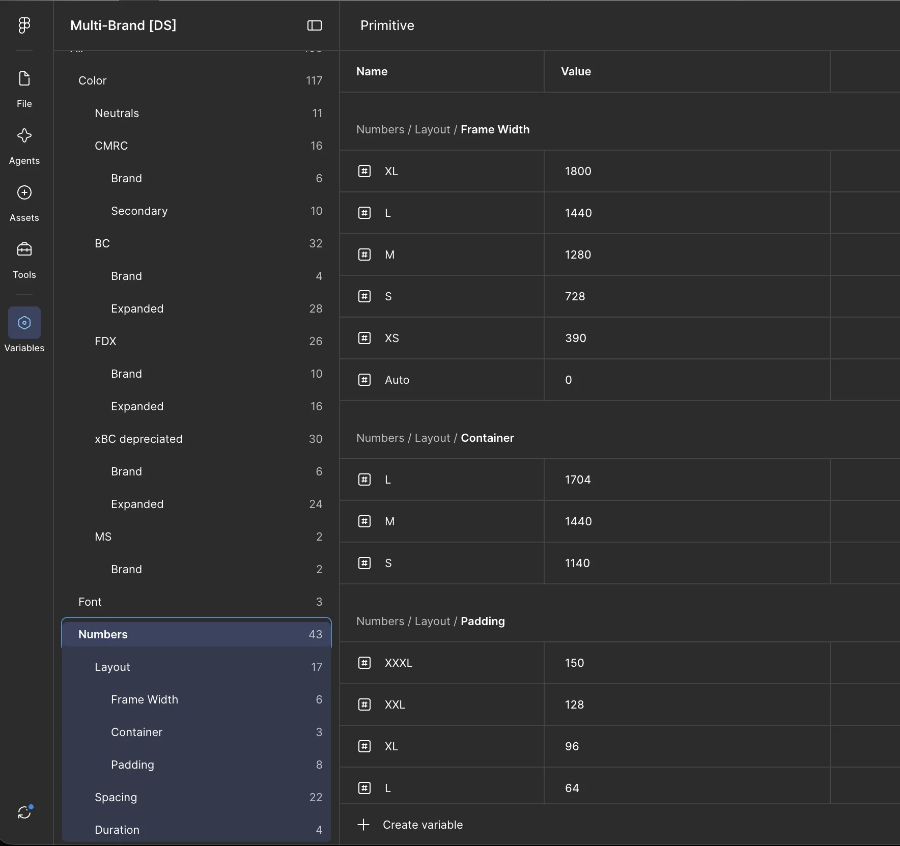Click the sync status icon
This screenshot has height=846, width=900.
(x=24, y=812)
